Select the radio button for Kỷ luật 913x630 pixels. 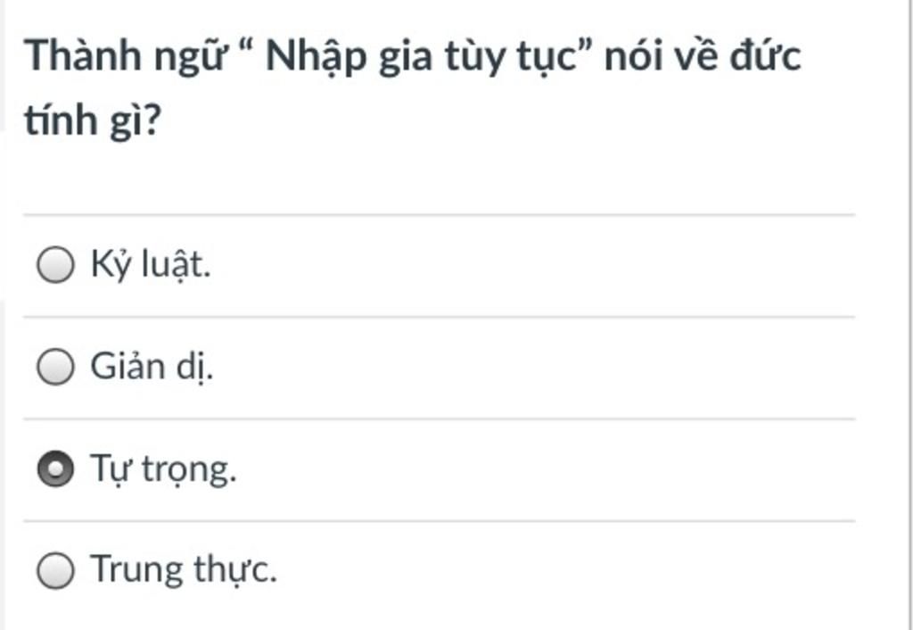55,266
